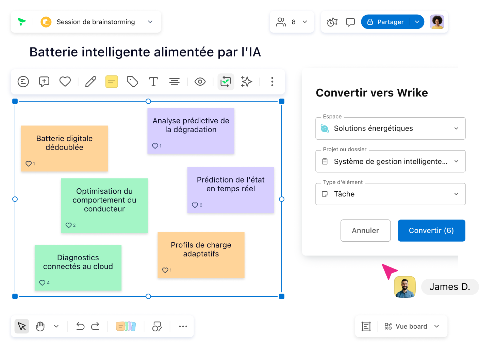The image size is (479, 348).
Task: Click the frame fit-to-screen icon
Action: click(366, 326)
